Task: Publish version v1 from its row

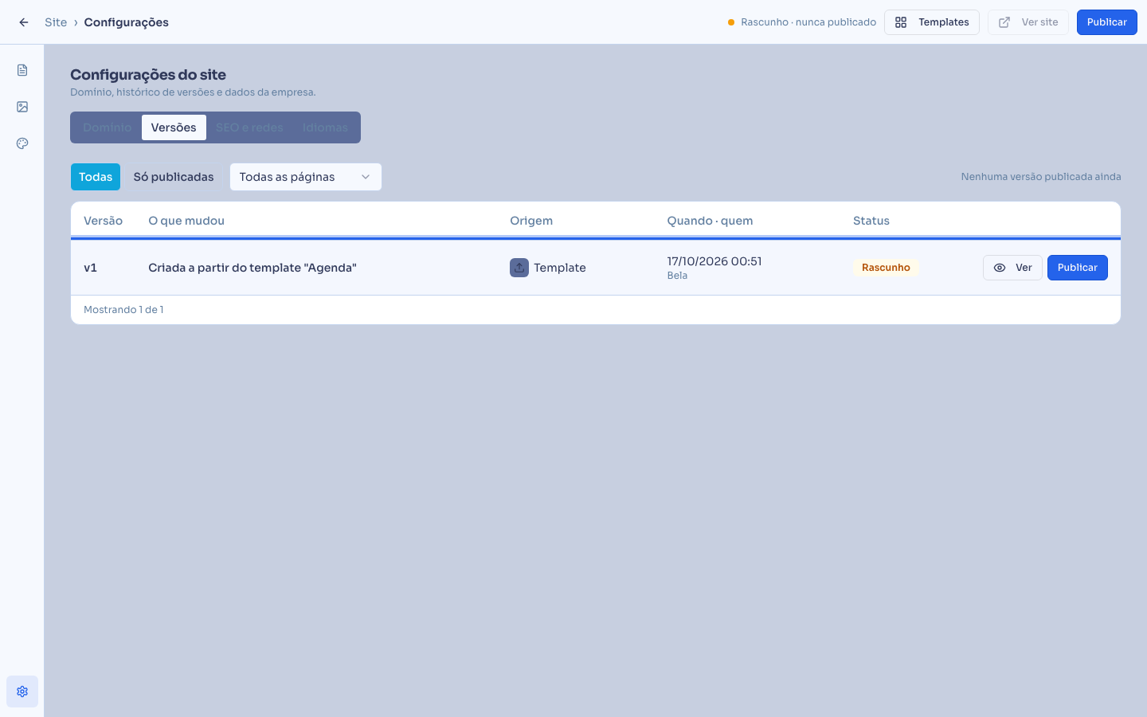Action: tap(1078, 268)
